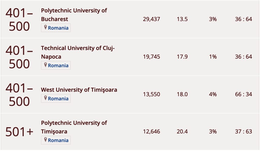Click the 29,437 student count

pos(151,19)
